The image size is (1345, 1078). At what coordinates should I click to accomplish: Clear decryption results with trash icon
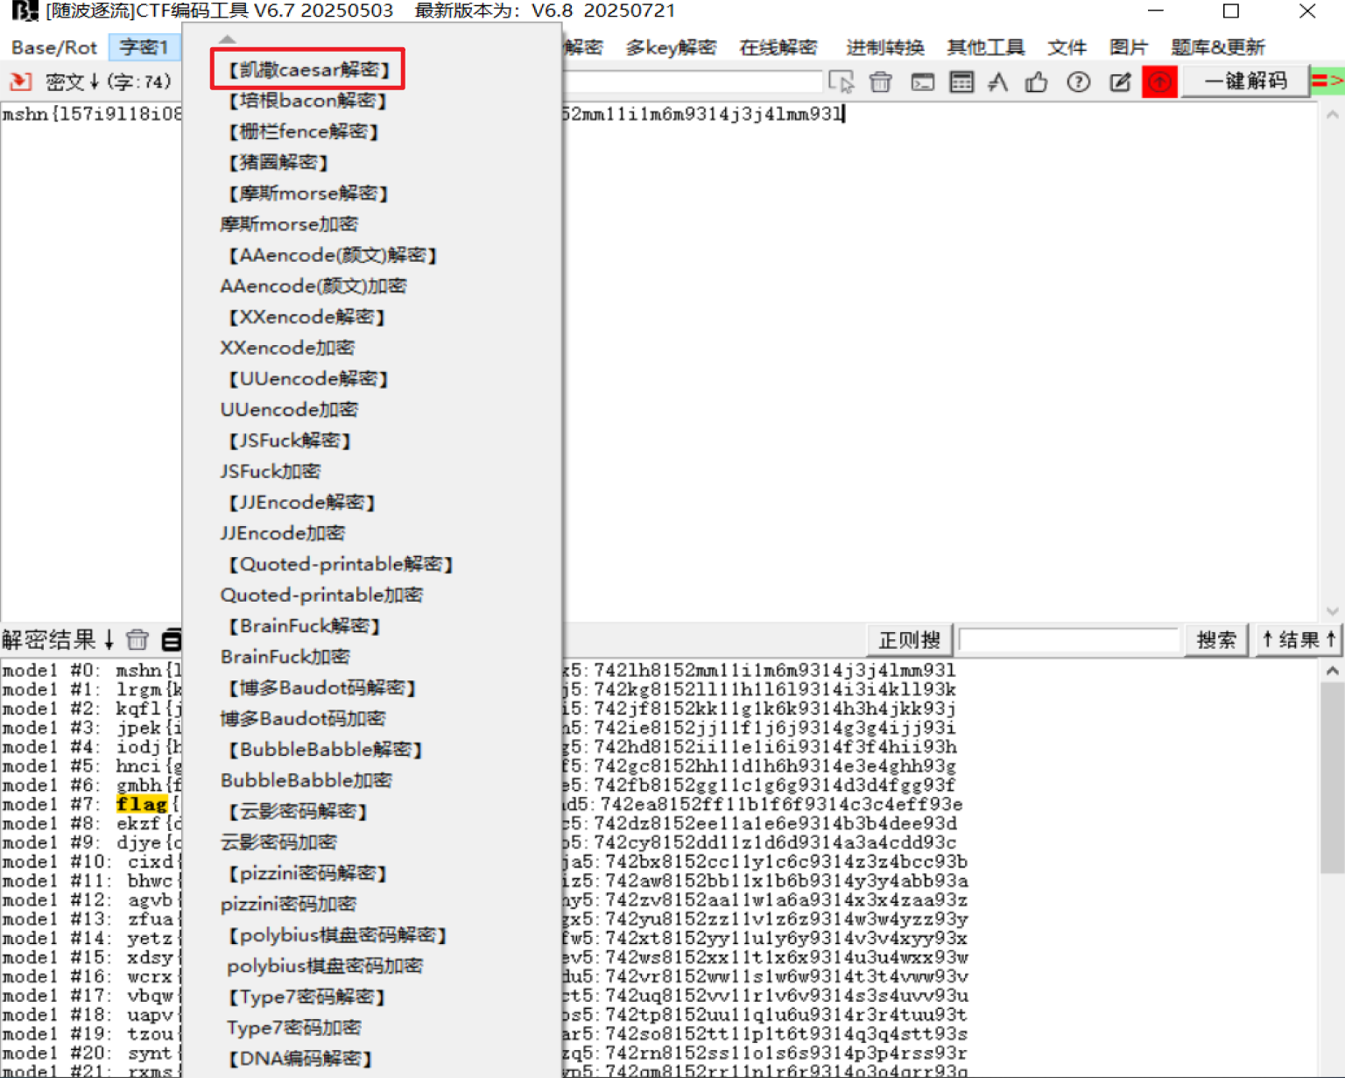coord(137,639)
